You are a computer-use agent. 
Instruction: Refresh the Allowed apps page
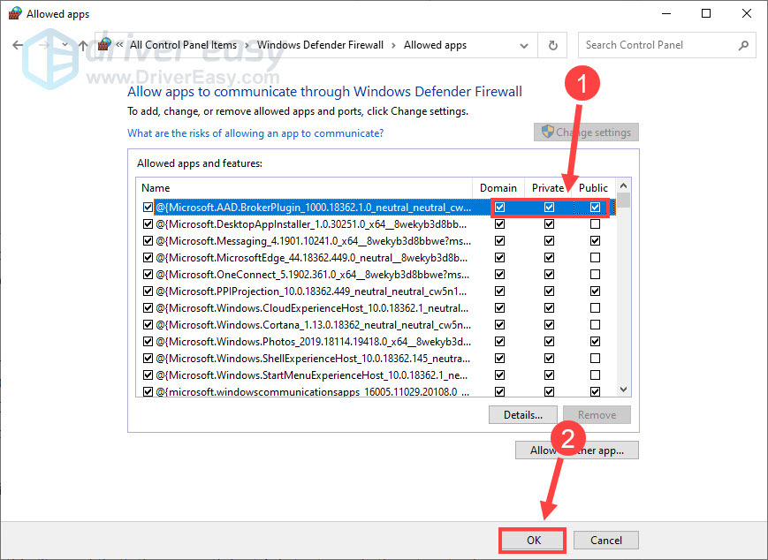(x=553, y=46)
